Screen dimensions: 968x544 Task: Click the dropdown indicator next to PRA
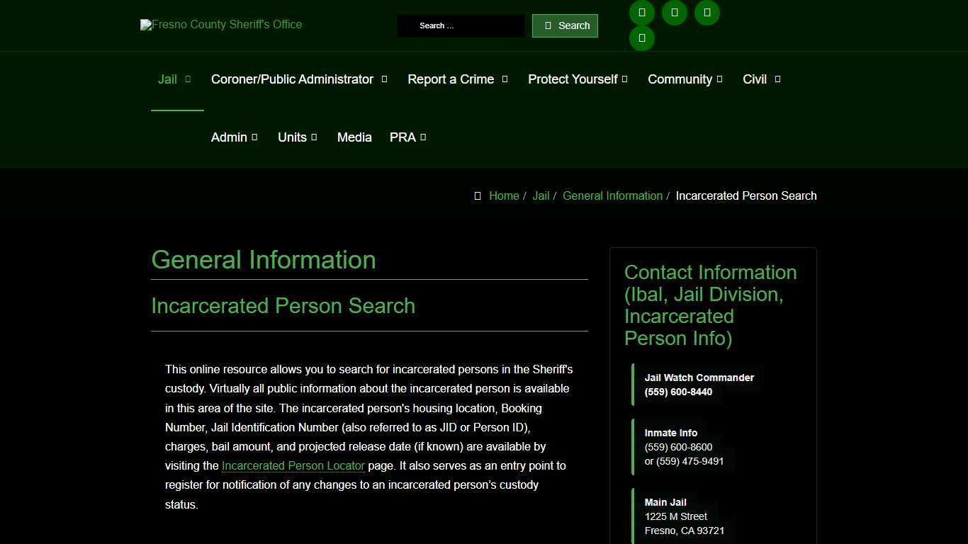pos(423,137)
